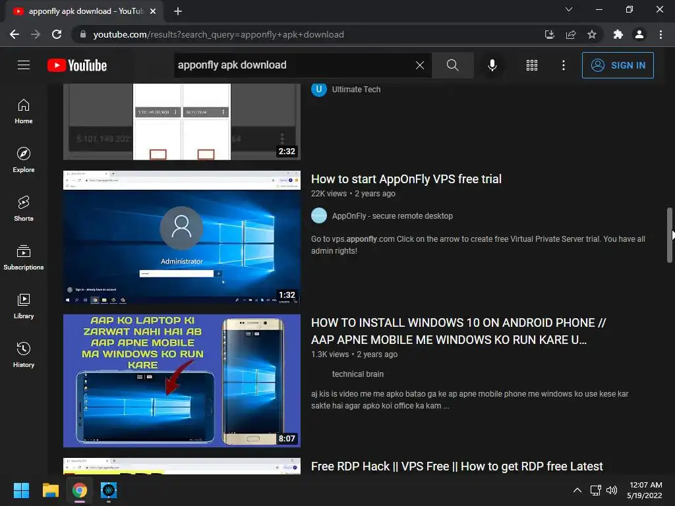Viewport: 675px width, 506px height.
Task: Click the network icon in system tray
Action: pos(595,490)
